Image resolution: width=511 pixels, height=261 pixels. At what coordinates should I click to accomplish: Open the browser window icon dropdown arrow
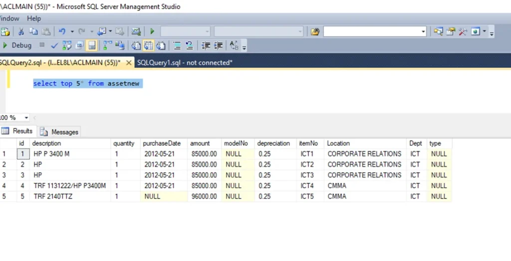tap(484, 31)
